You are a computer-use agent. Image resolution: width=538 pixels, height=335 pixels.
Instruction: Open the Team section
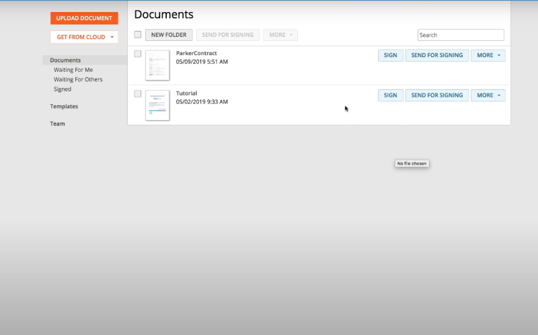tap(57, 124)
